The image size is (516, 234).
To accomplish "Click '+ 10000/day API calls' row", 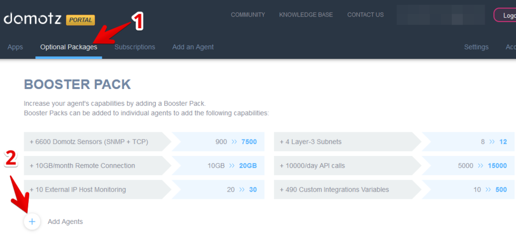I will [x=394, y=166].
